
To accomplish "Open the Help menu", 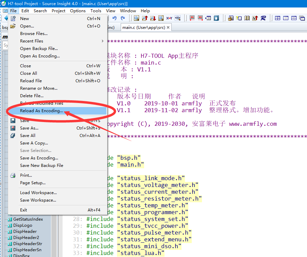I will [145, 11].
